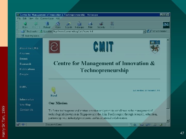Open Security info icon

(x=101, y=25)
